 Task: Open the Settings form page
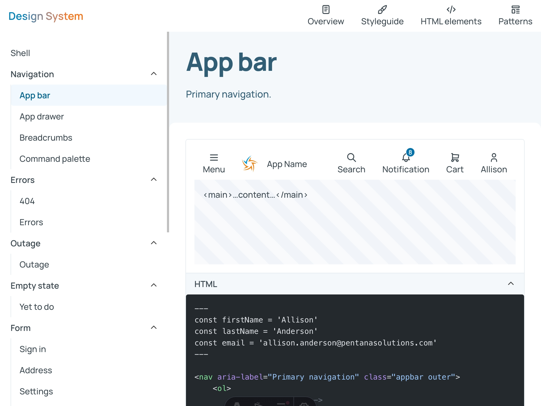[x=36, y=391]
